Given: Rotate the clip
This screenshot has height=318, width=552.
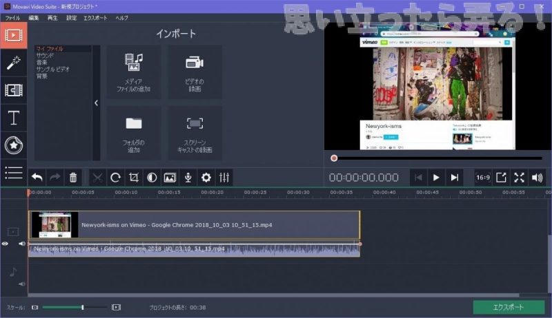Looking at the screenshot, I should [115, 178].
